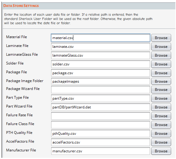176x159 pixels.
Task: Click the laminate.csv input field
Action: pyautogui.click(x=101, y=47)
